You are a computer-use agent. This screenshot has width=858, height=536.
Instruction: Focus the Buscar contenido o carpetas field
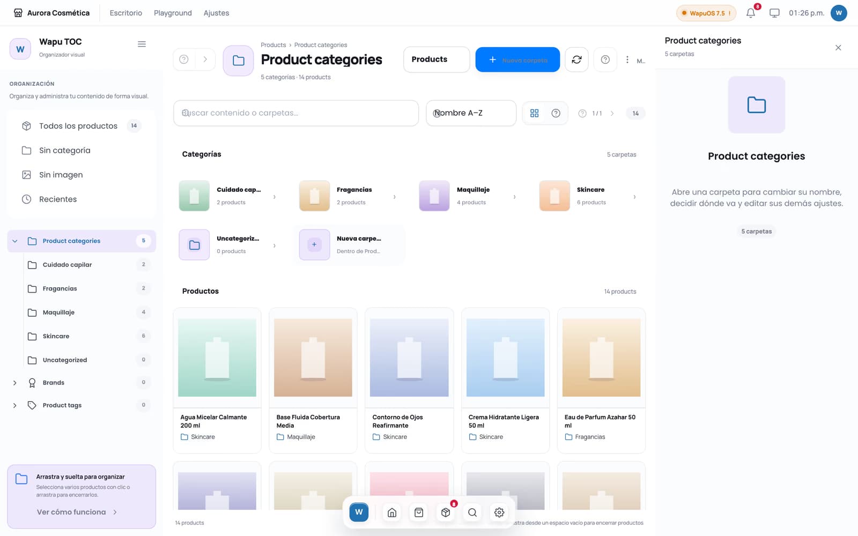(x=296, y=113)
